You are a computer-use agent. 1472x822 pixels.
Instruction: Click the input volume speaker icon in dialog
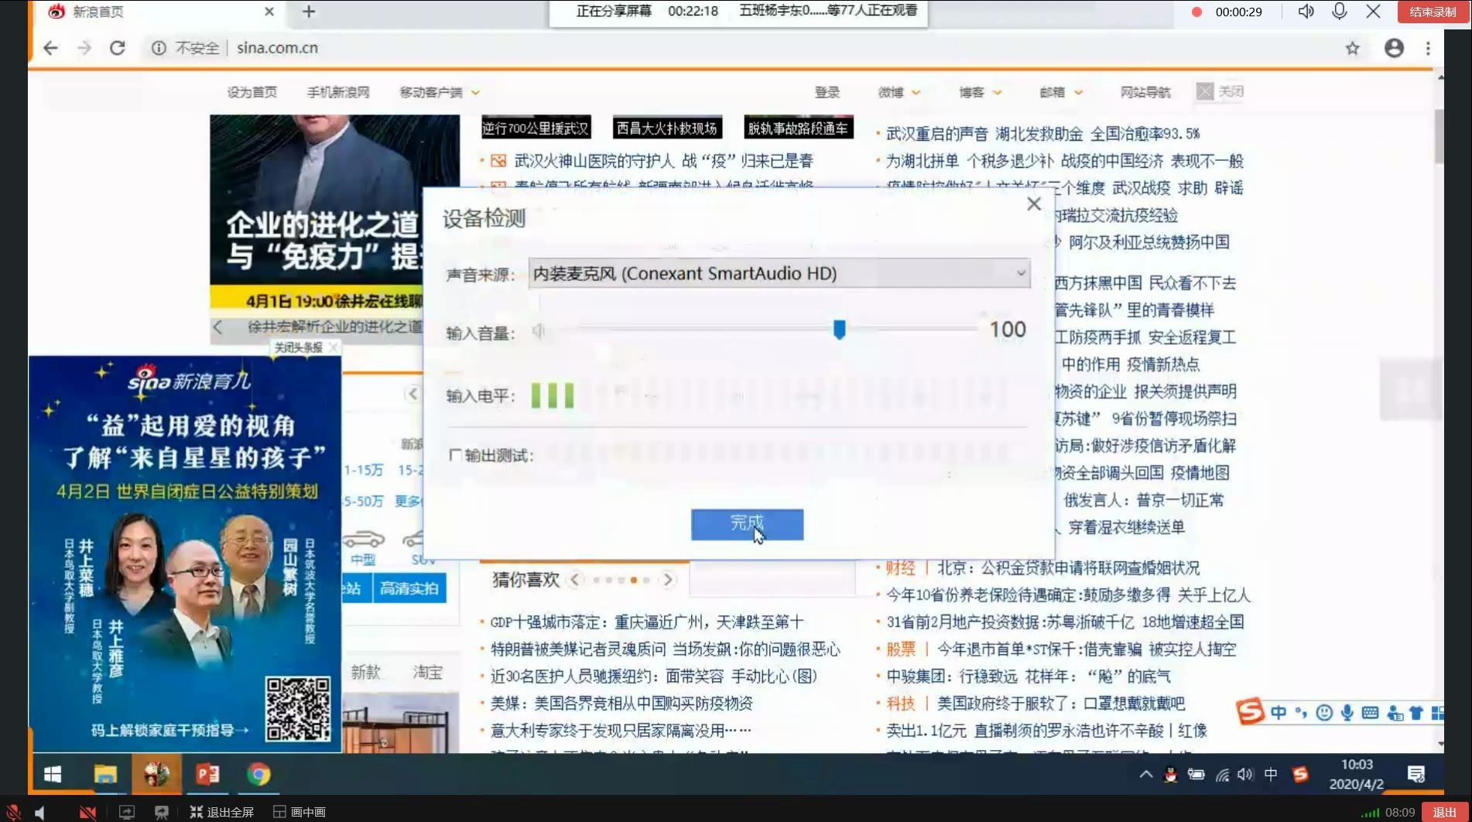(539, 331)
